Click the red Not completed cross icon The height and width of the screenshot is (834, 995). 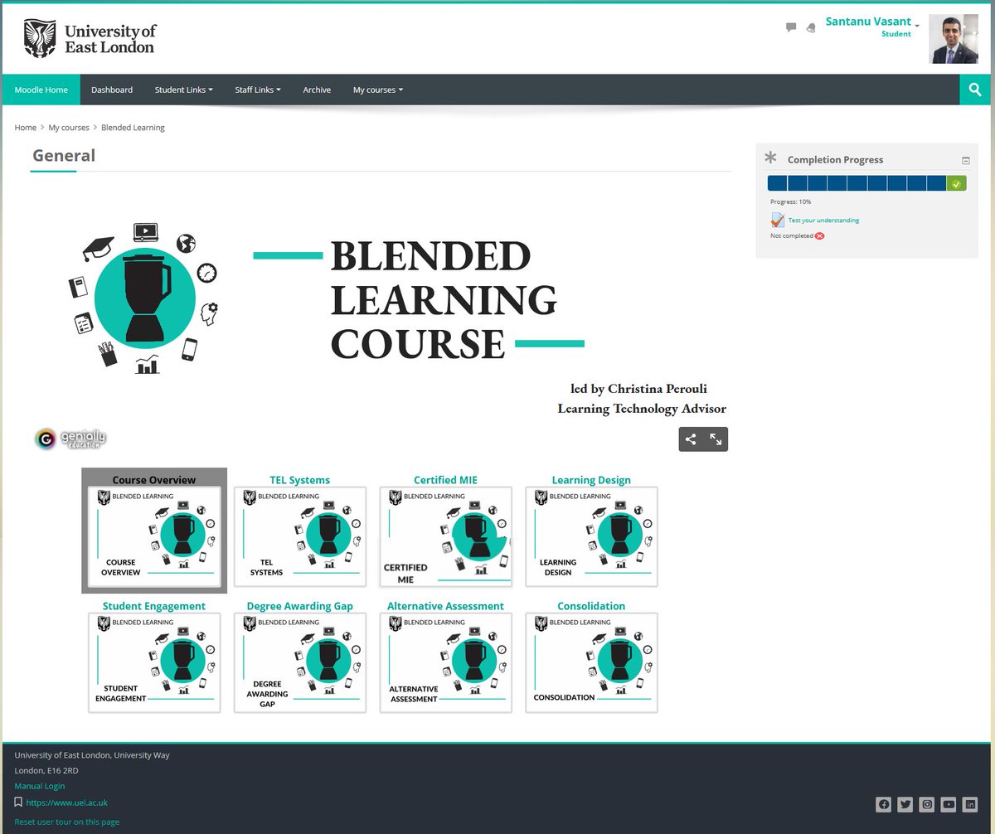pos(819,236)
